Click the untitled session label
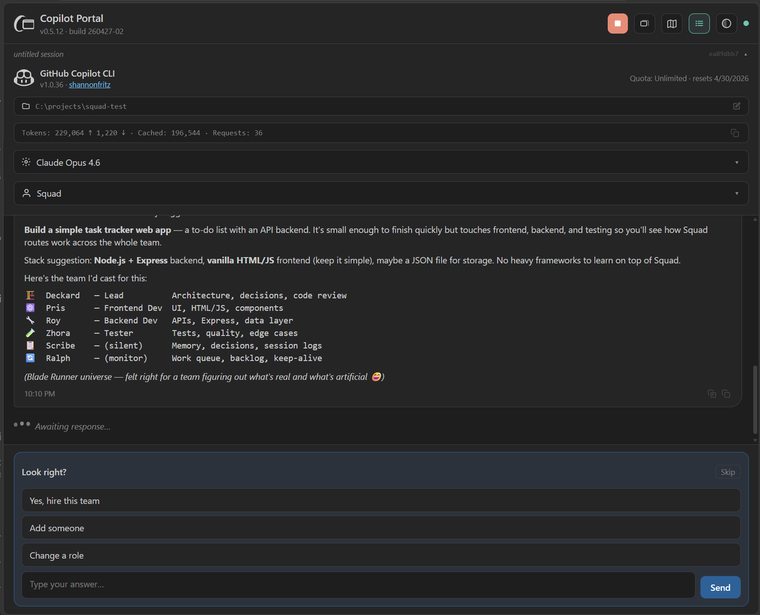The image size is (760, 615). [x=39, y=54]
